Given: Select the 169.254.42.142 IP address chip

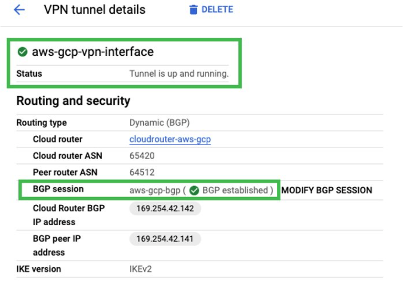Looking at the screenshot, I should pyautogui.click(x=165, y=209).
